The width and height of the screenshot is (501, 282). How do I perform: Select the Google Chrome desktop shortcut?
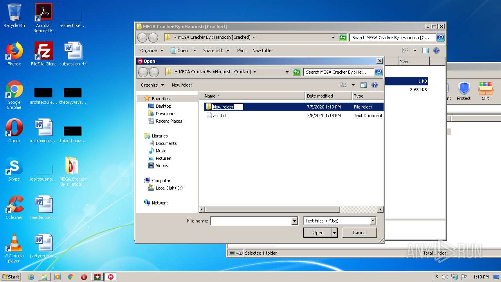14,95
